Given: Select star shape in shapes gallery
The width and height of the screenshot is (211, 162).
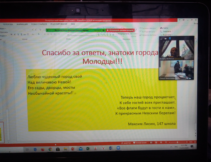Looking at the screenshot, I should tap(113, 35).
